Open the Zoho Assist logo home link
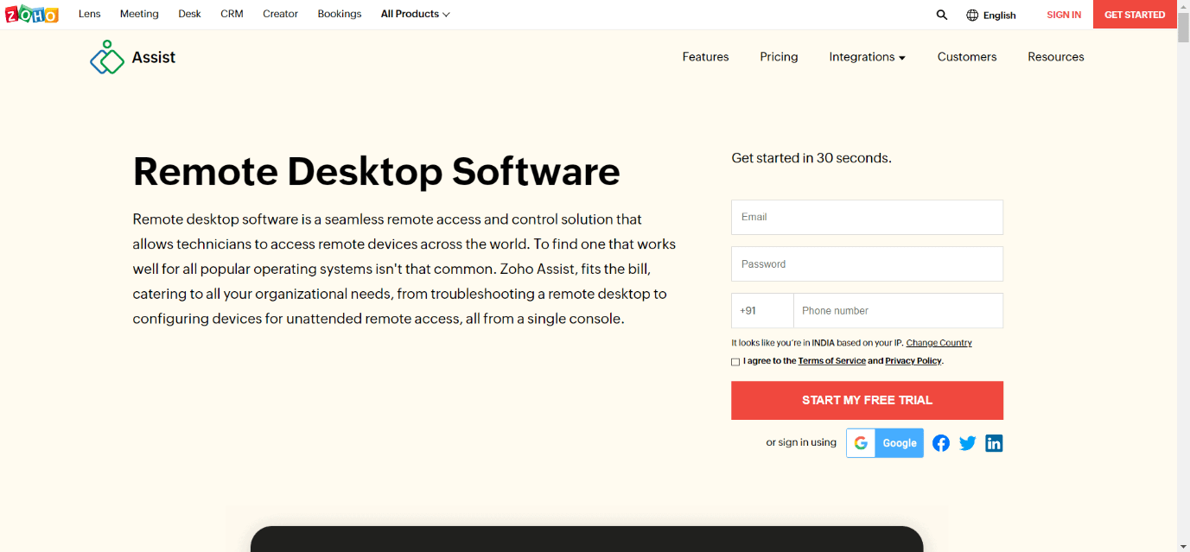1190x552 pixels. coord(132,57)
